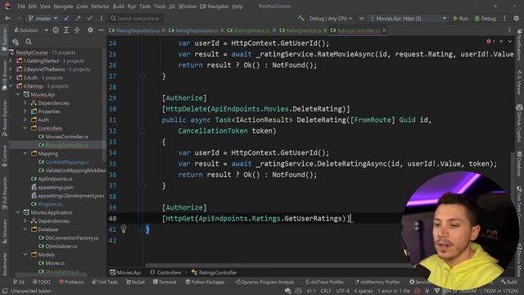524x295 pixels.
Task: Collapse the 4.Ratings solution folder
Action: tap(11, 86)
